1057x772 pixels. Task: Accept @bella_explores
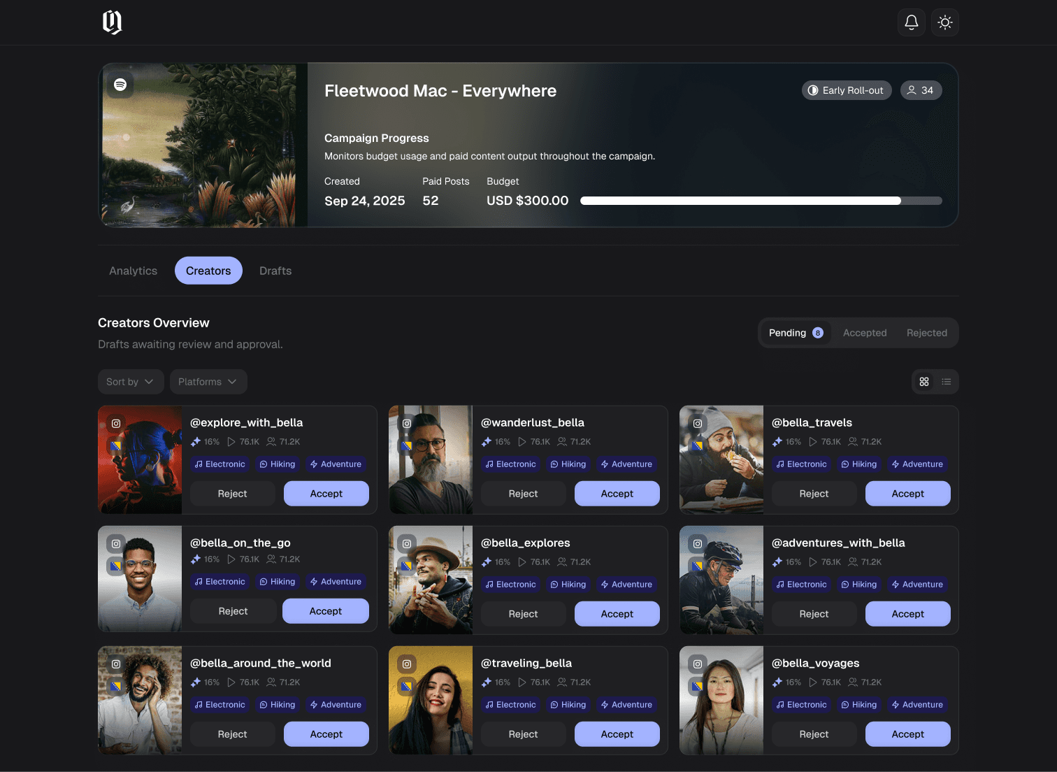tap(617, 614)
